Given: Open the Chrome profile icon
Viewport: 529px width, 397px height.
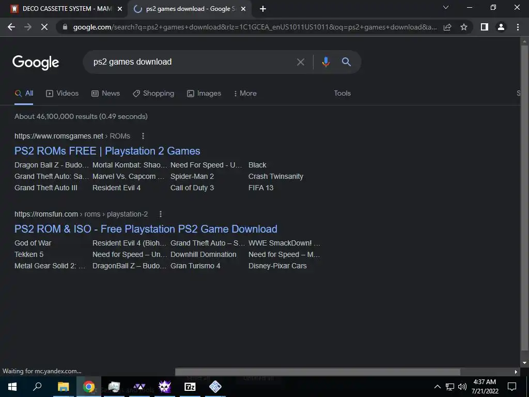Looking at the screenshot, I should pos(501,27).
